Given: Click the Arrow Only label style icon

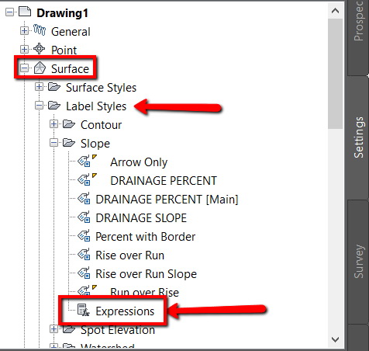Looking at the screenshot, I should point(84,162).
